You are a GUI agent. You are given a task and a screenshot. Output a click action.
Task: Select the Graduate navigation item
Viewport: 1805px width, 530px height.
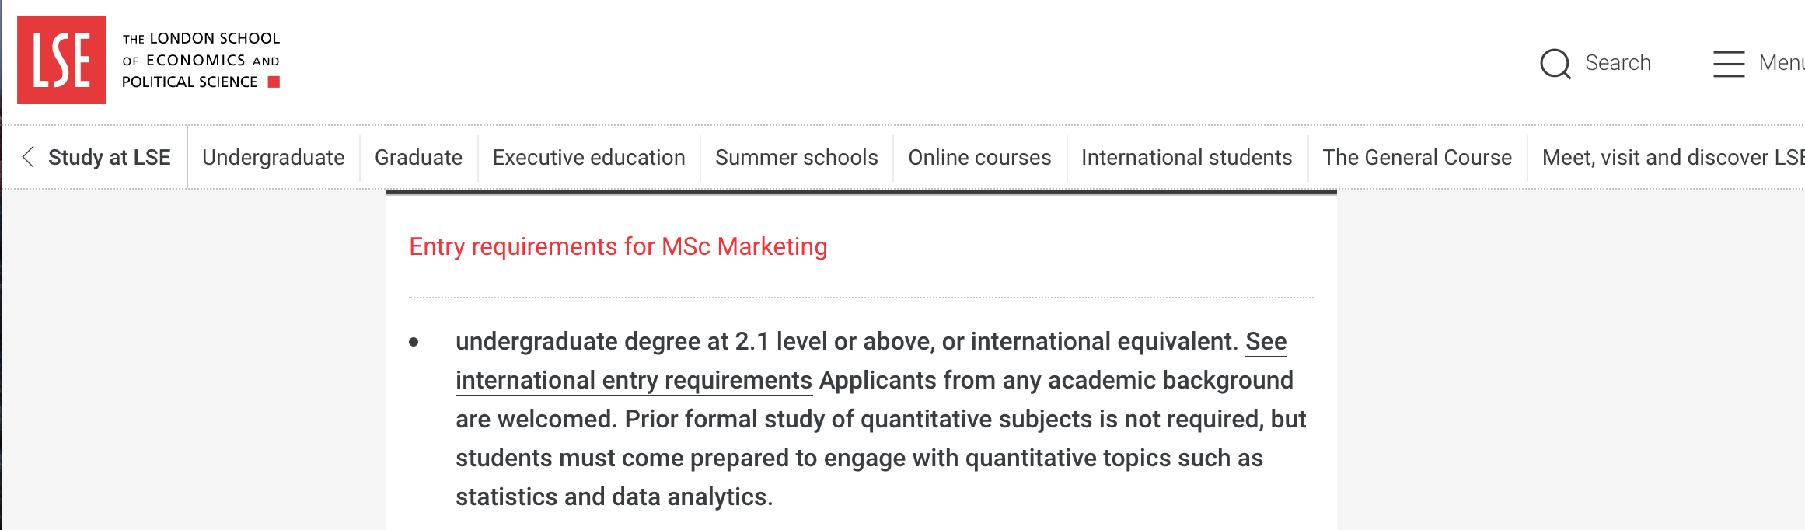(418, 158)
